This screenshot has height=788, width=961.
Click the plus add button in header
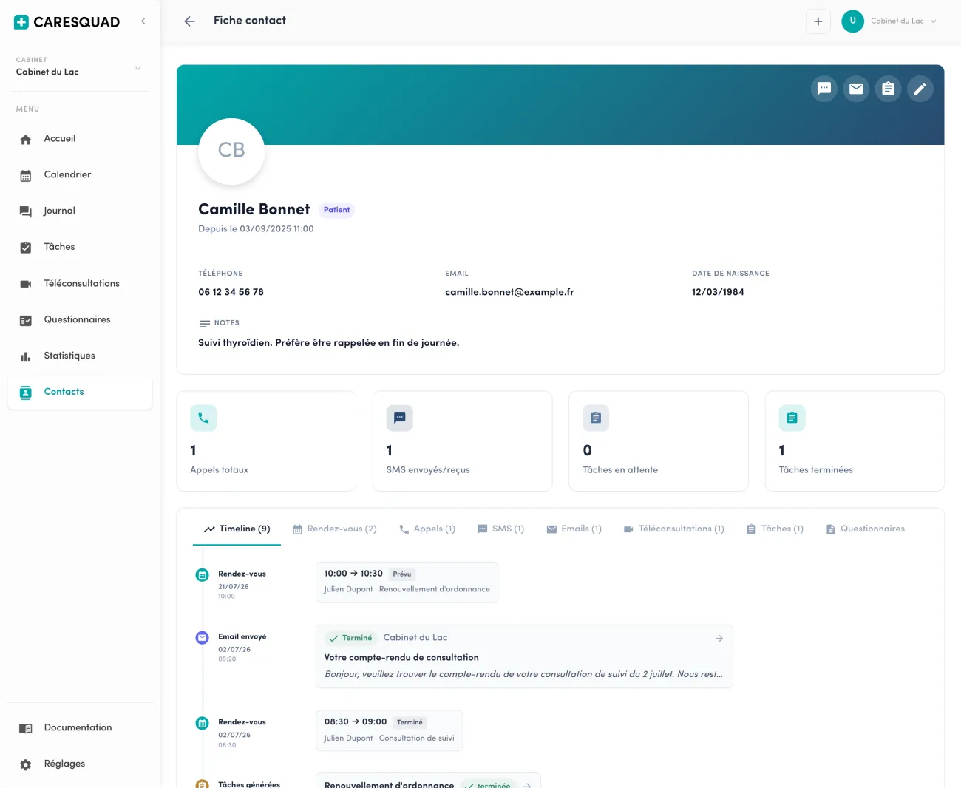point(818,21)
